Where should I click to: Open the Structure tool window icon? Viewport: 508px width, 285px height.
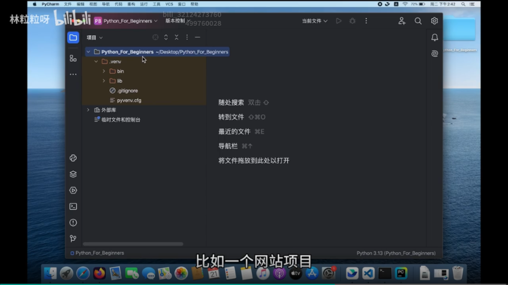[73, 59]
